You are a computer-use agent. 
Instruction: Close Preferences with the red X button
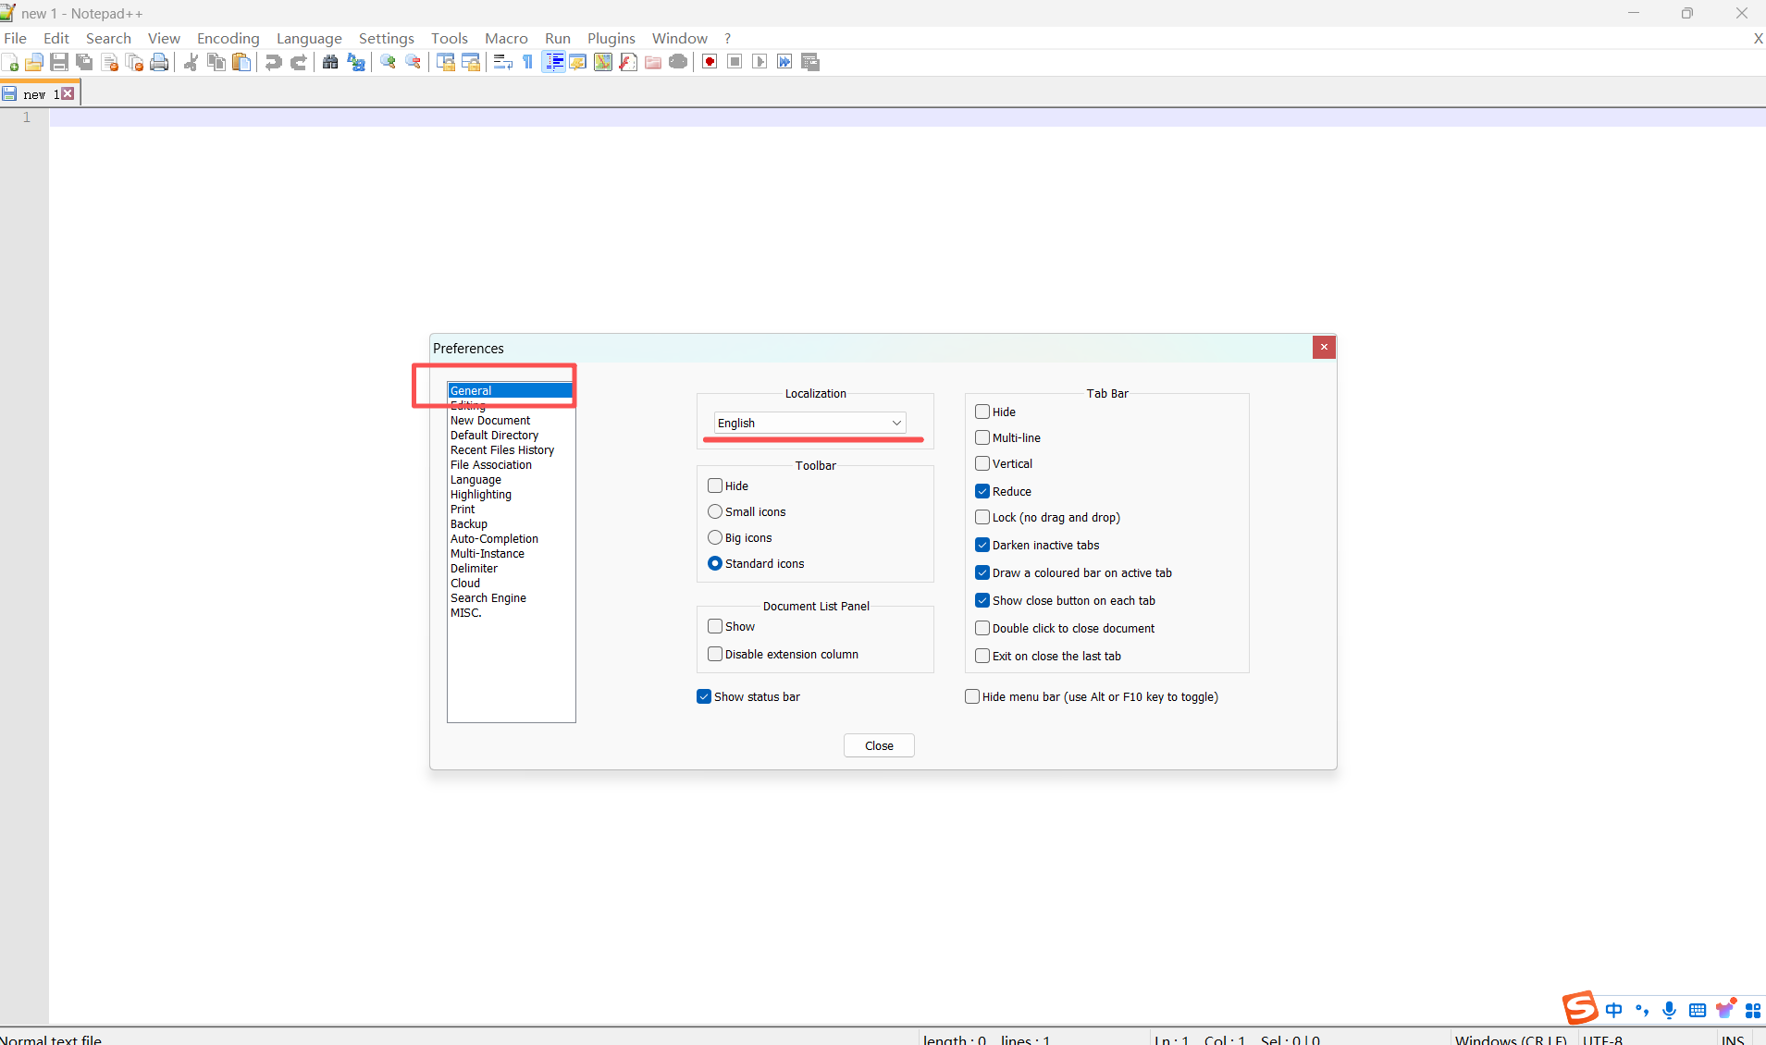1324,347
